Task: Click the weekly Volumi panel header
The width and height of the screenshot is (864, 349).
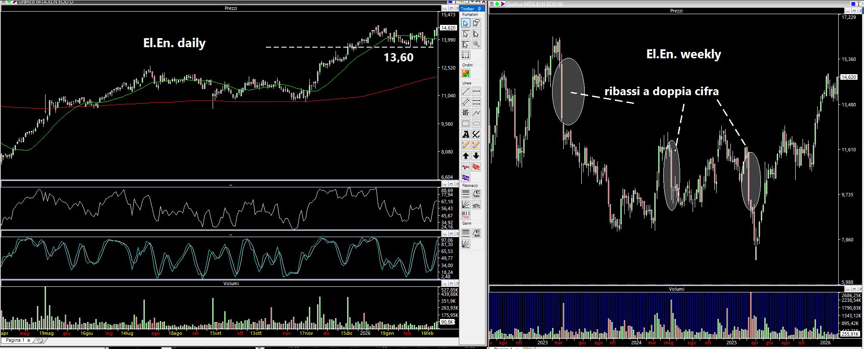Action: [676, 289]
